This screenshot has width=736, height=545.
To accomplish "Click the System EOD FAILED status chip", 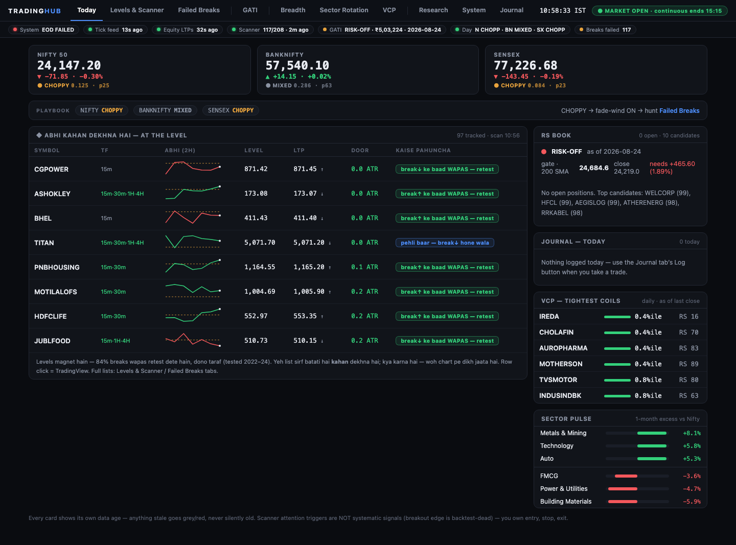I will (43, 30).
